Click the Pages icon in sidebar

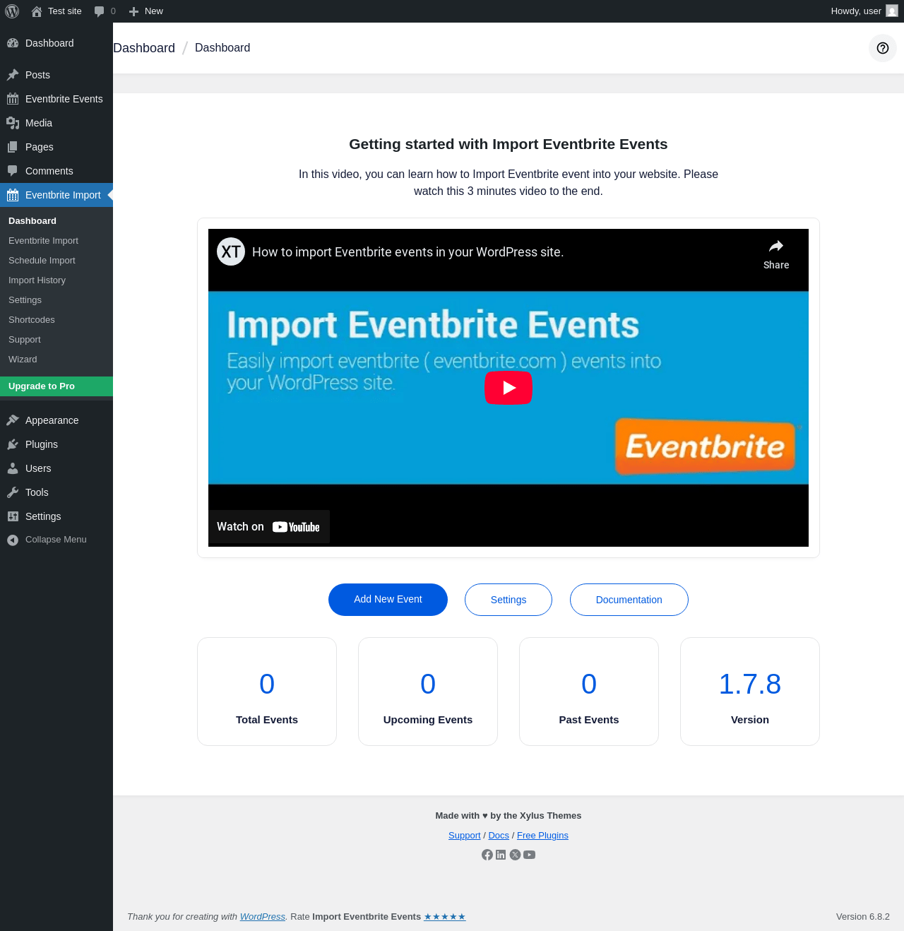click(13, 147)
